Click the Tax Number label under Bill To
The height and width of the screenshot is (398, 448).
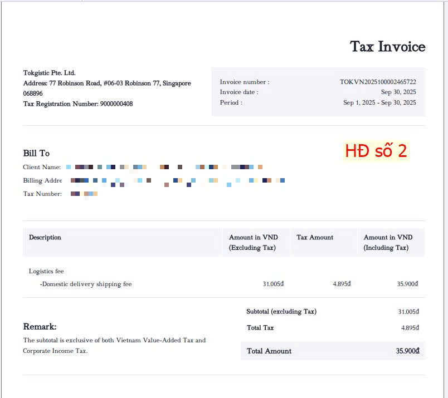[42, 194]
